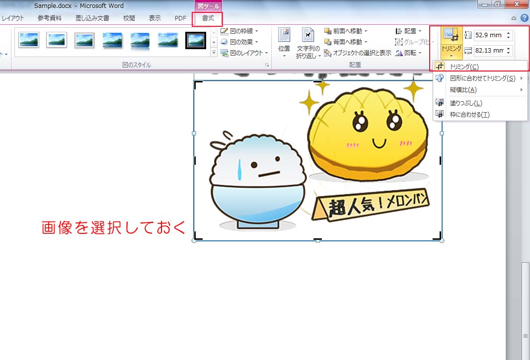Show next row of picture styles
The height and width of the screenshot is (360, 530).
(214, 42)
